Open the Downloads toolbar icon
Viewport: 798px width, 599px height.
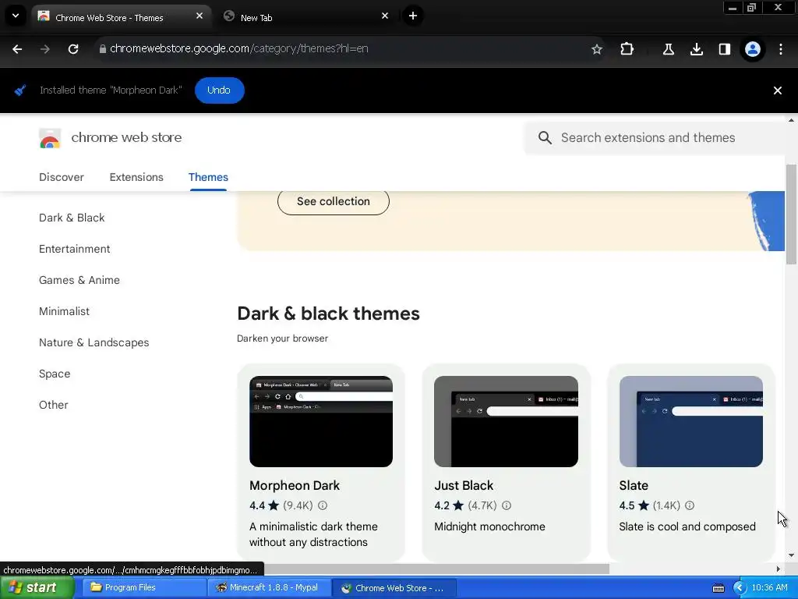(696, 49)
